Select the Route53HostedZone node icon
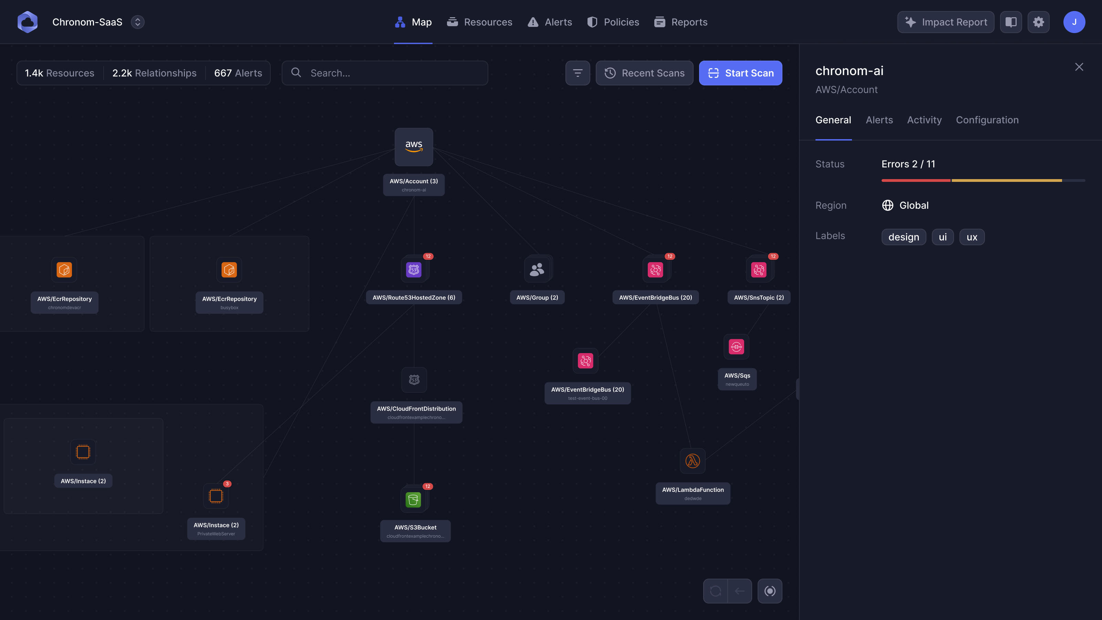 (x=413, y=270)
